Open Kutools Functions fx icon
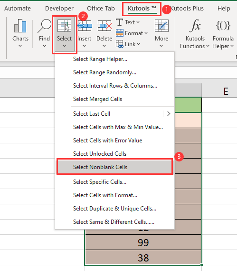This screenshot has height=271, width=237. (x=195, y=26)
